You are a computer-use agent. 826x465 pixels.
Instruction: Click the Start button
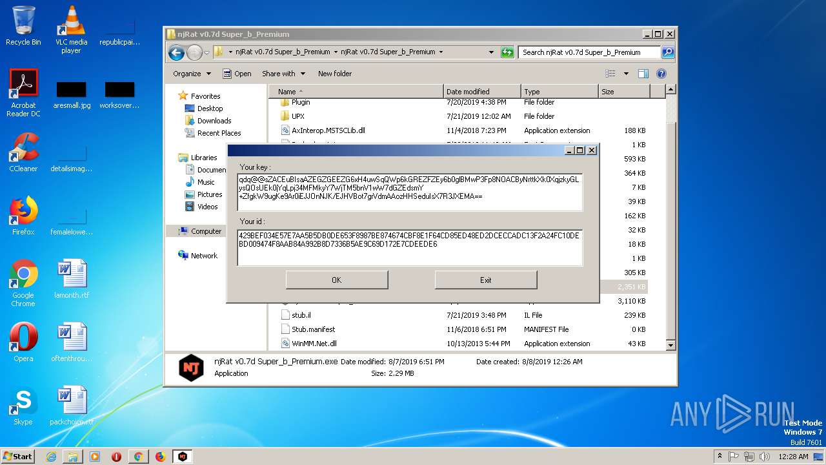pyautogui.click(x=18, y=457)
